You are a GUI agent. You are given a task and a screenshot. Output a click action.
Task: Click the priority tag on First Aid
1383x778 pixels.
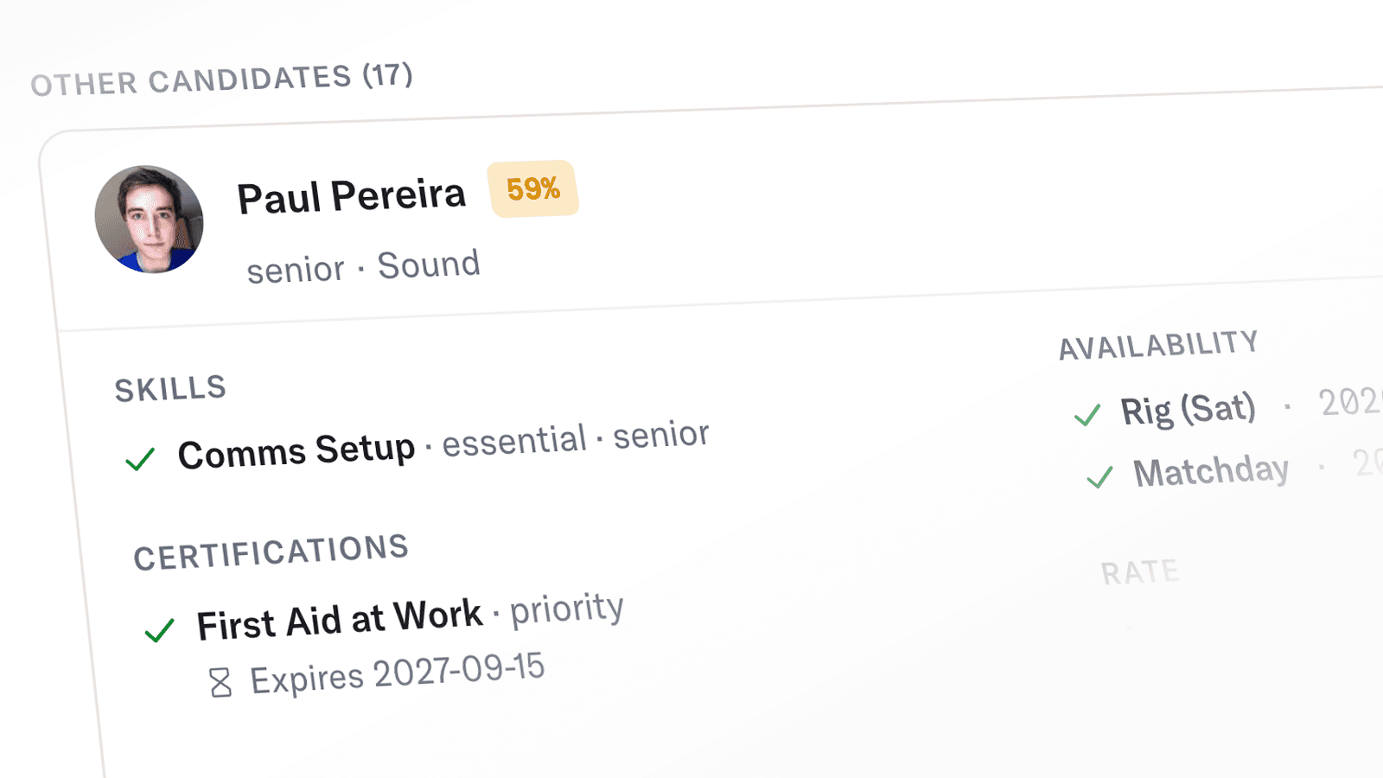567,609
